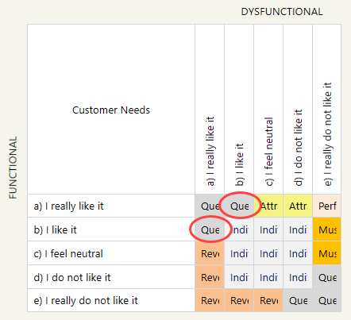Click the Mus cell in 'I like it' row

(x=327, y=229)
